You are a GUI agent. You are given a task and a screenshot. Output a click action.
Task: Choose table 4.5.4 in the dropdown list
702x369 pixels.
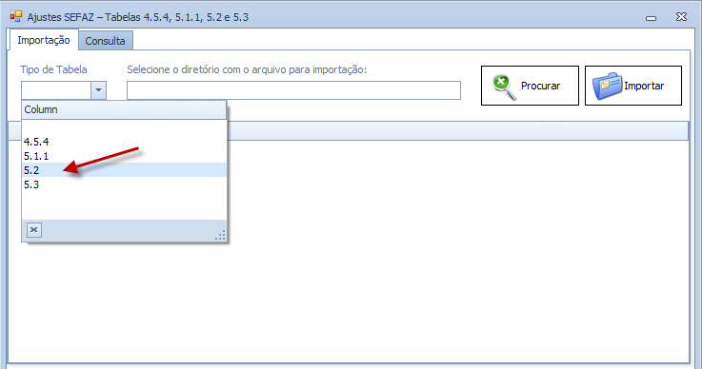(124, 142)
